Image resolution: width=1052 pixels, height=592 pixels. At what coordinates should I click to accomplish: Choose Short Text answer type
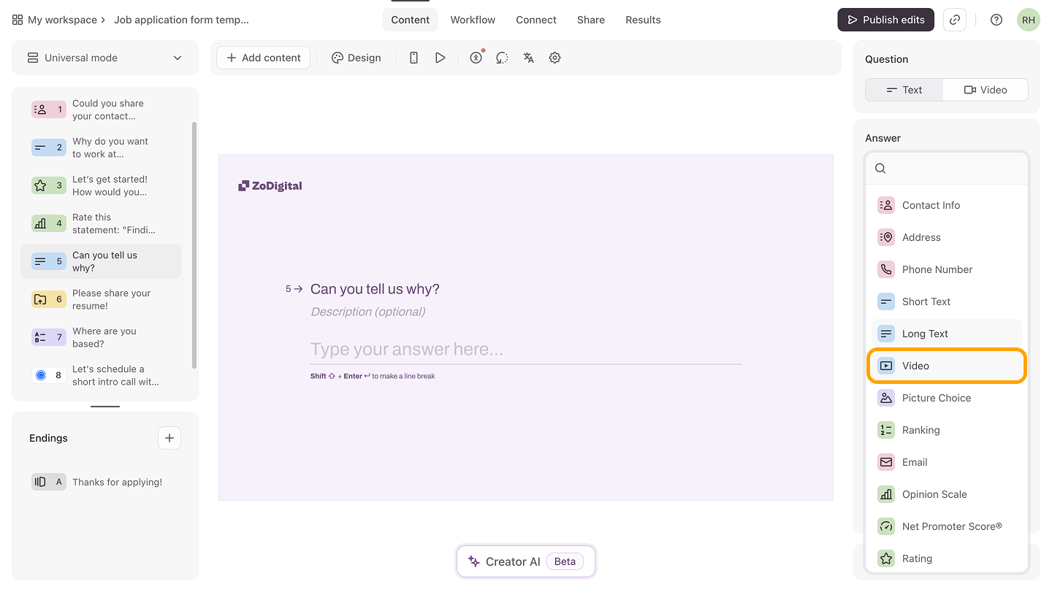[947, 301]
